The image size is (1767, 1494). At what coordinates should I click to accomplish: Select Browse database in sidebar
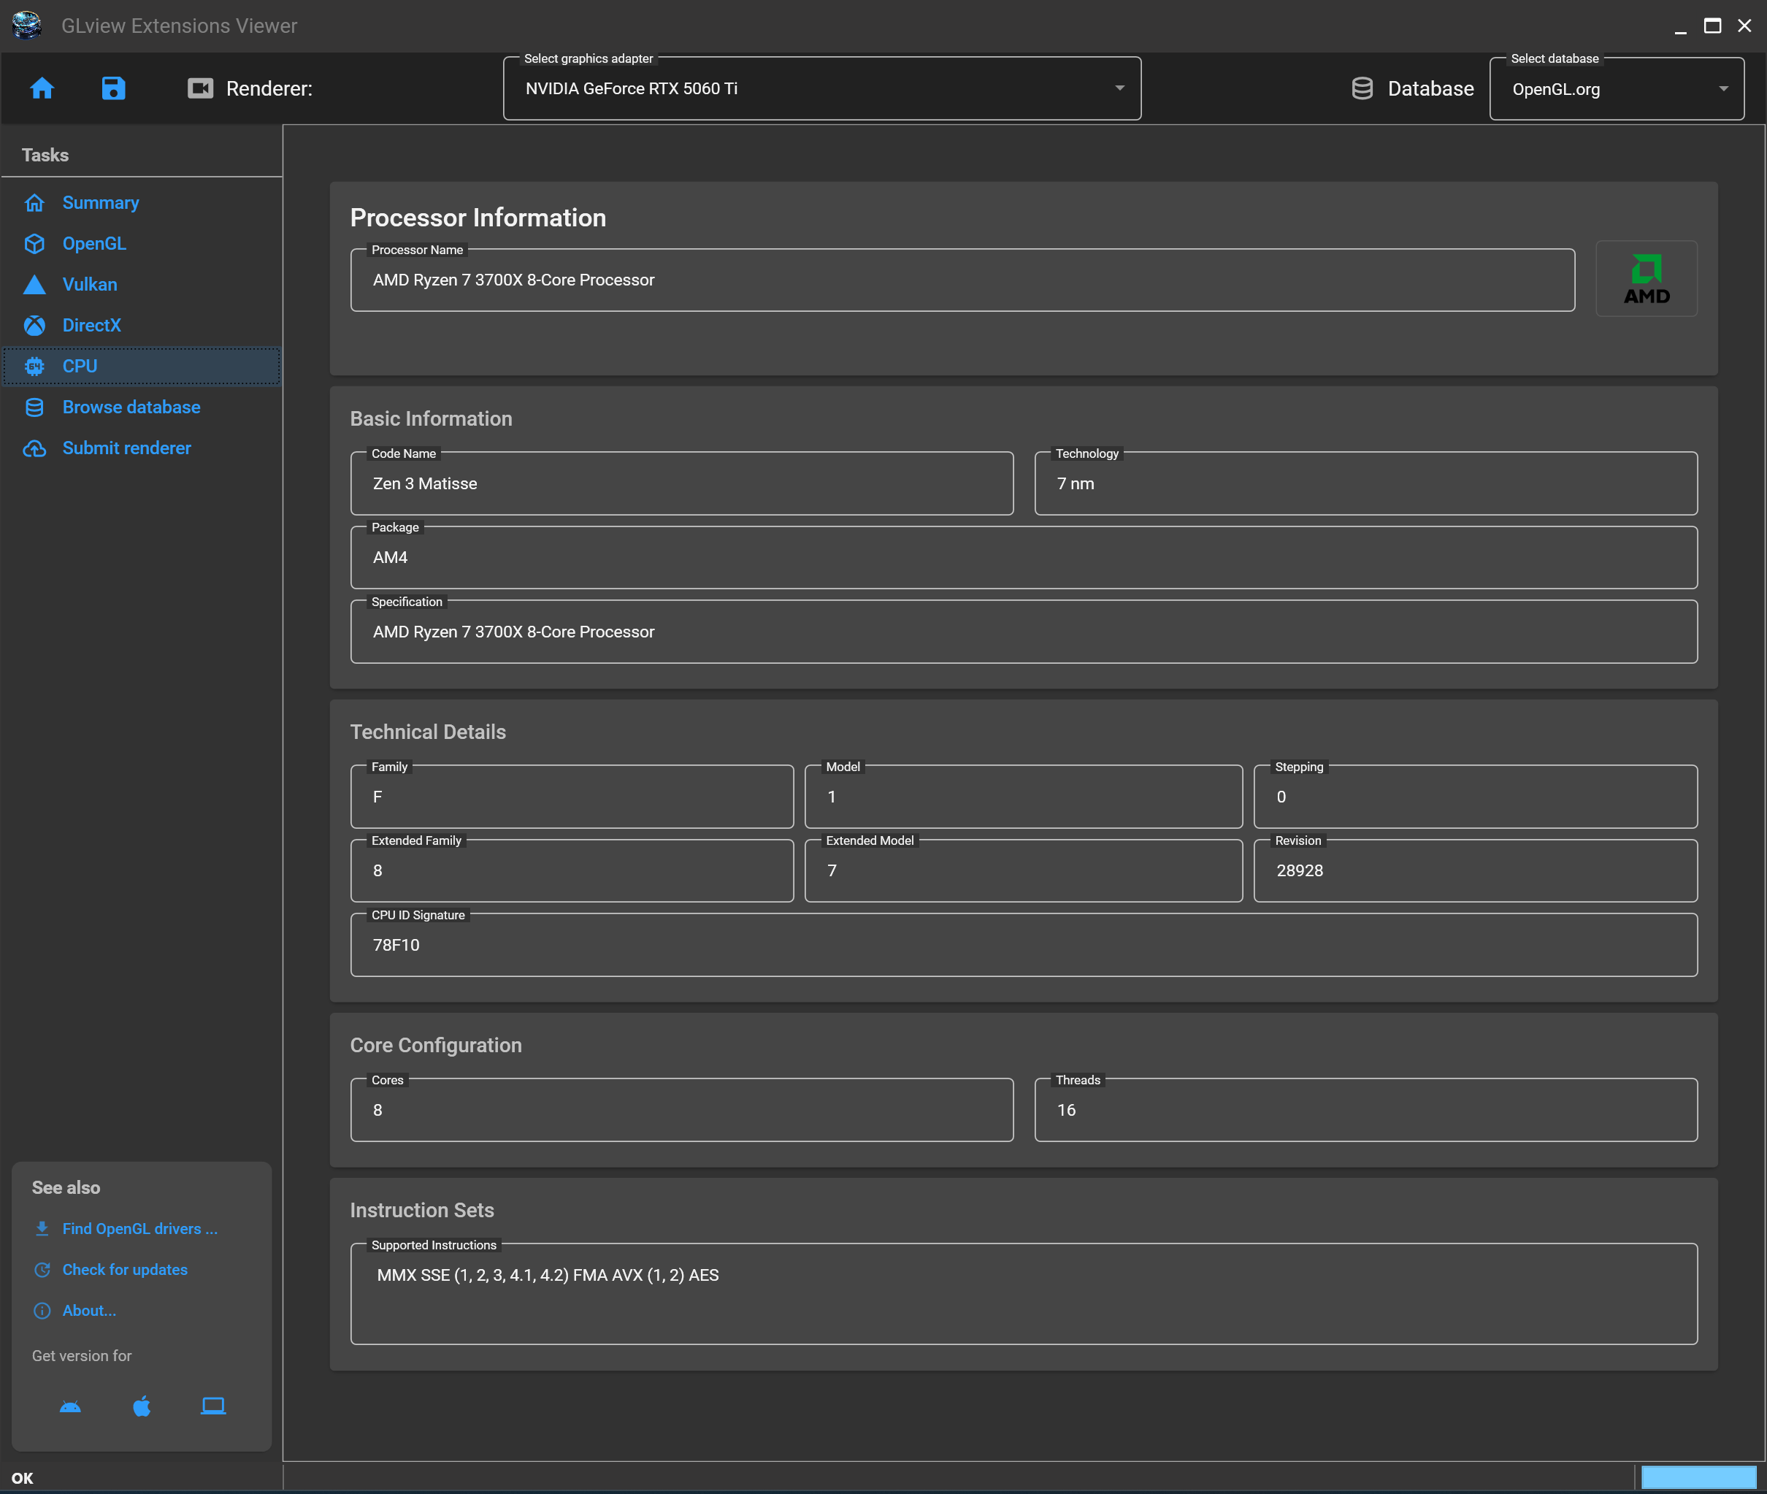click(131, 407)
